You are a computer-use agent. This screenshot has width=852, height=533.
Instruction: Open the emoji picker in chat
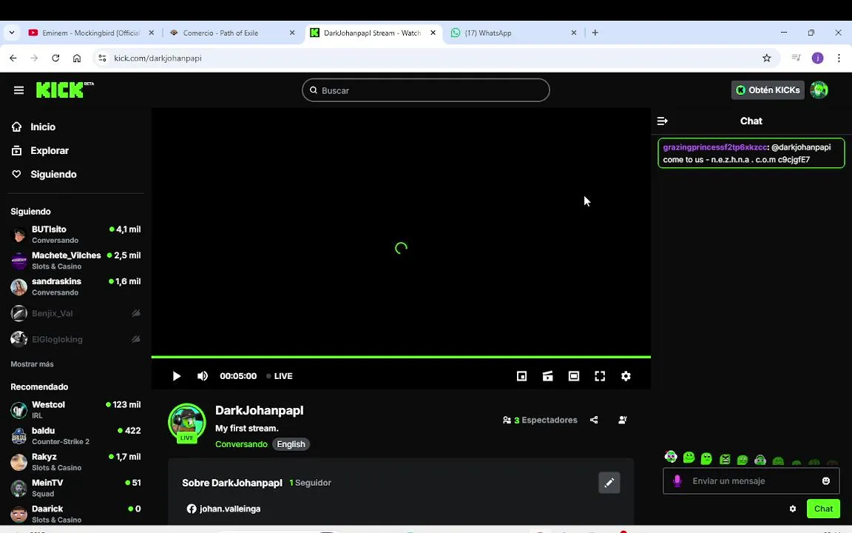(x=826, y=481)
